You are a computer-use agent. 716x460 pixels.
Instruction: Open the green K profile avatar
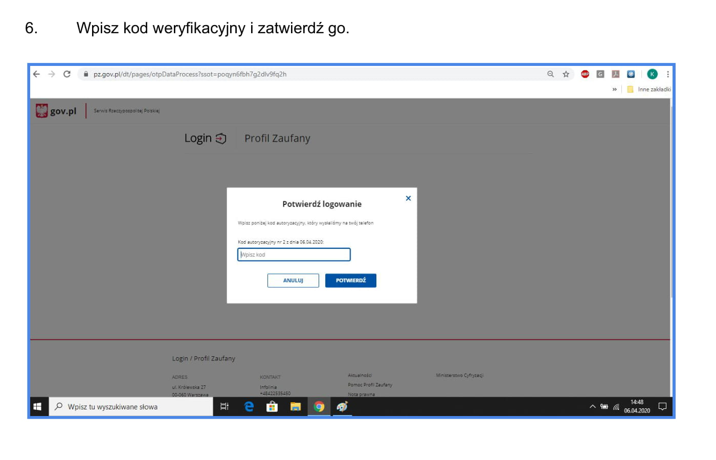[x=652, y=74]
